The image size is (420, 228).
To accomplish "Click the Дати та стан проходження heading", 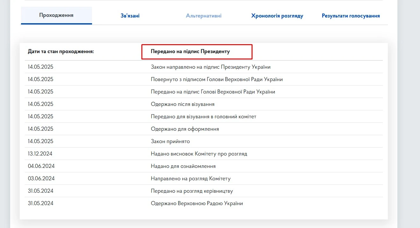I will 61,52.
